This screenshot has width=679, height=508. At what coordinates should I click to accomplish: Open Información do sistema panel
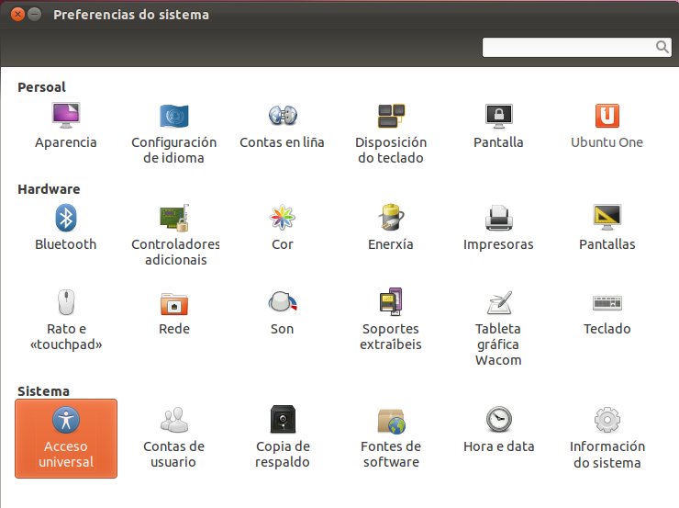(607, 437)
